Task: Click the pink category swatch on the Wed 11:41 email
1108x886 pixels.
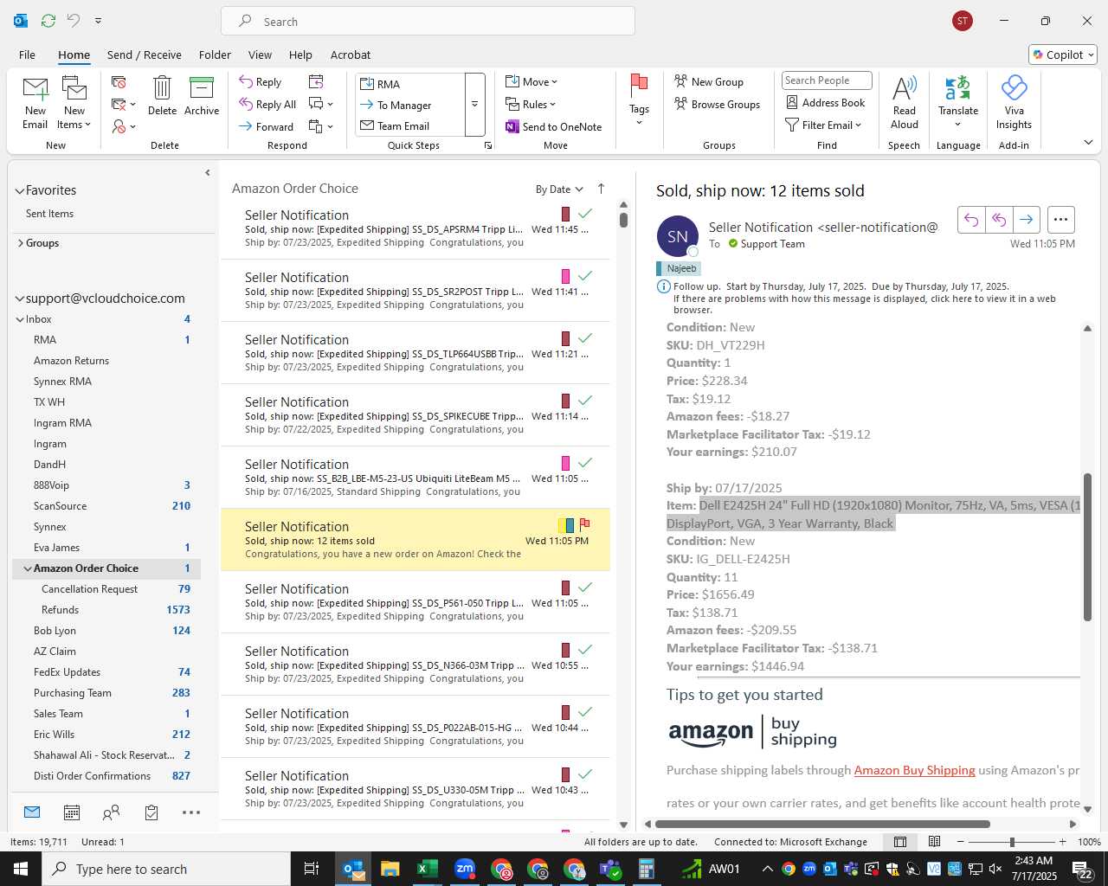Action: pyautogui.click(x=565, y=277)
